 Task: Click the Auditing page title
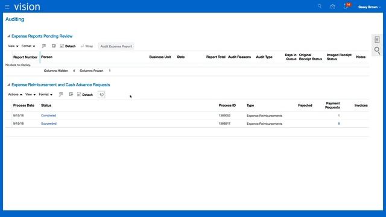[14, 19]
